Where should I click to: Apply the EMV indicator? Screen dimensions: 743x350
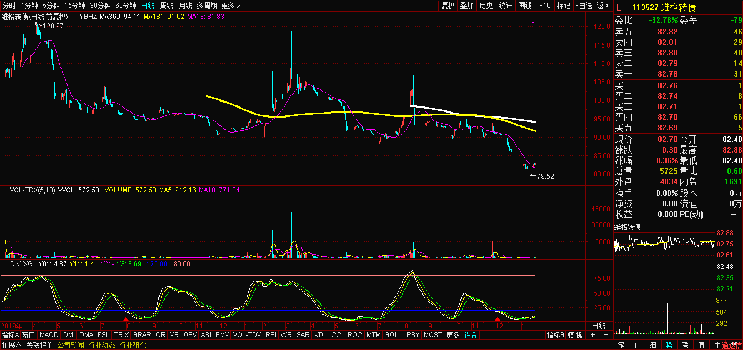click(222, 335)
